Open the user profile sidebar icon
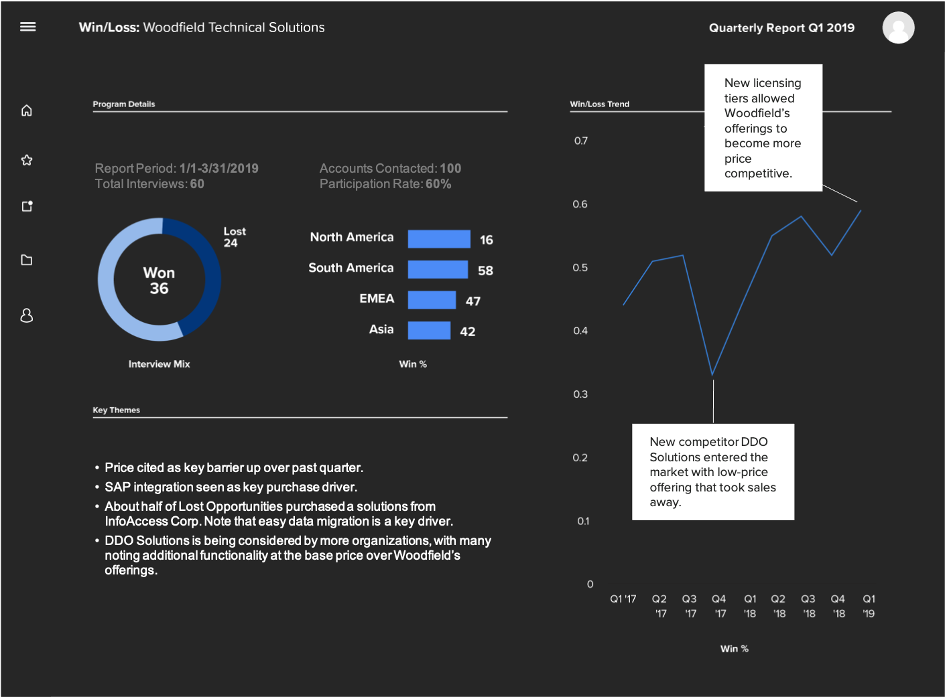Screen dimensions: 945x697 pos(27,315)
